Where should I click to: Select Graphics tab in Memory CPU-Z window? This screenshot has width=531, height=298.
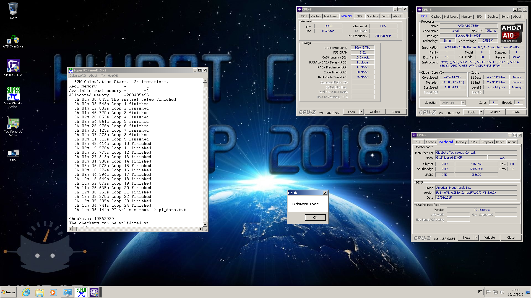(372, 16)
